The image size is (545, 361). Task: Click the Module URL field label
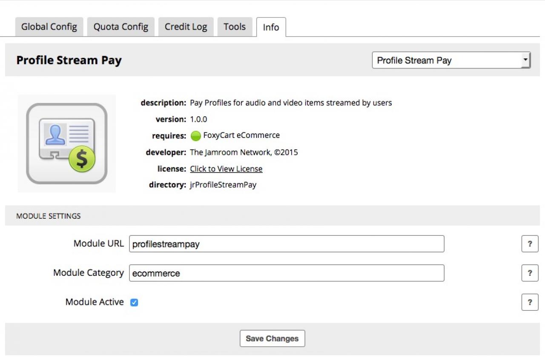tap(99, 244)
